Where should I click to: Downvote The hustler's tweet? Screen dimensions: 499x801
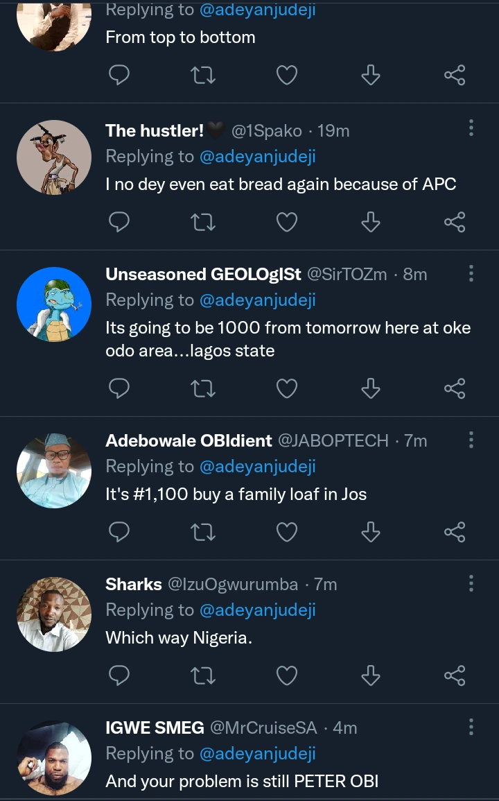pyautogui.click(x=371, y=222)
